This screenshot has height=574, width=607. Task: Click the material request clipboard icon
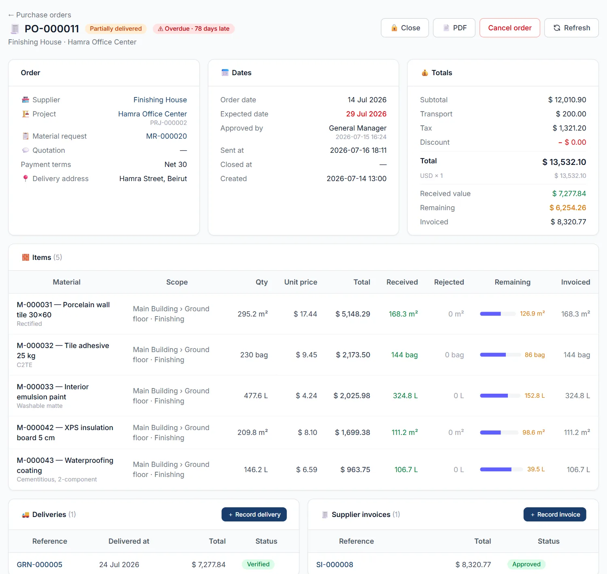click(x=25, y=136)
